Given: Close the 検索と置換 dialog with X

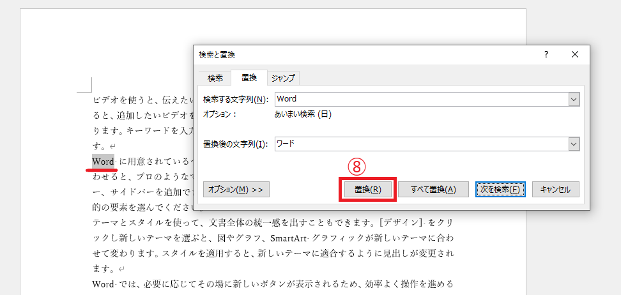Looking at the screenshot, I should [575, 55].
